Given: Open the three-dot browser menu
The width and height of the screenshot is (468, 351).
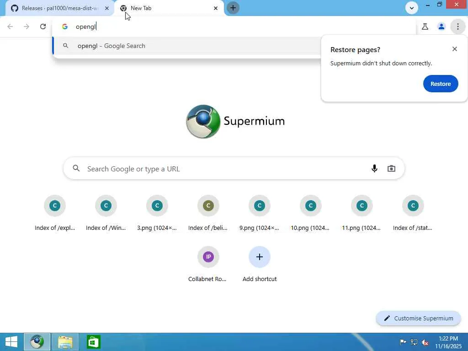Looking at the screenshot, I should point(458,27).
